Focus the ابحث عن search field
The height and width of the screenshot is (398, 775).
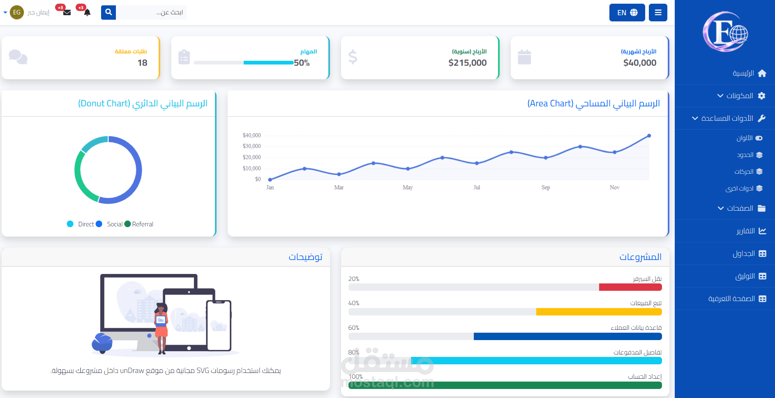151,12
